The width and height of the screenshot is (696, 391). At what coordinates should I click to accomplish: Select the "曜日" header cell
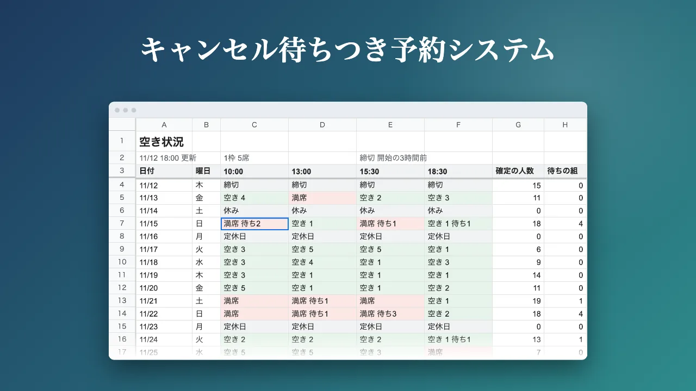(x=207, y=171)
